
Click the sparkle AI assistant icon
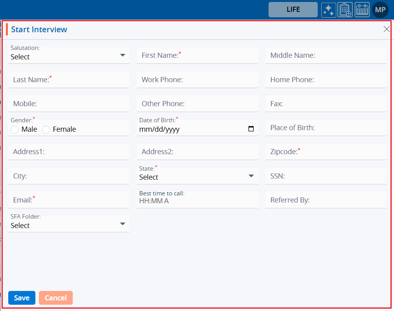pos(328,10)
